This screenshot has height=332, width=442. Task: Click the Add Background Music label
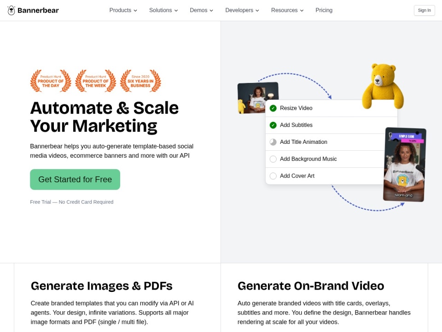308,159
